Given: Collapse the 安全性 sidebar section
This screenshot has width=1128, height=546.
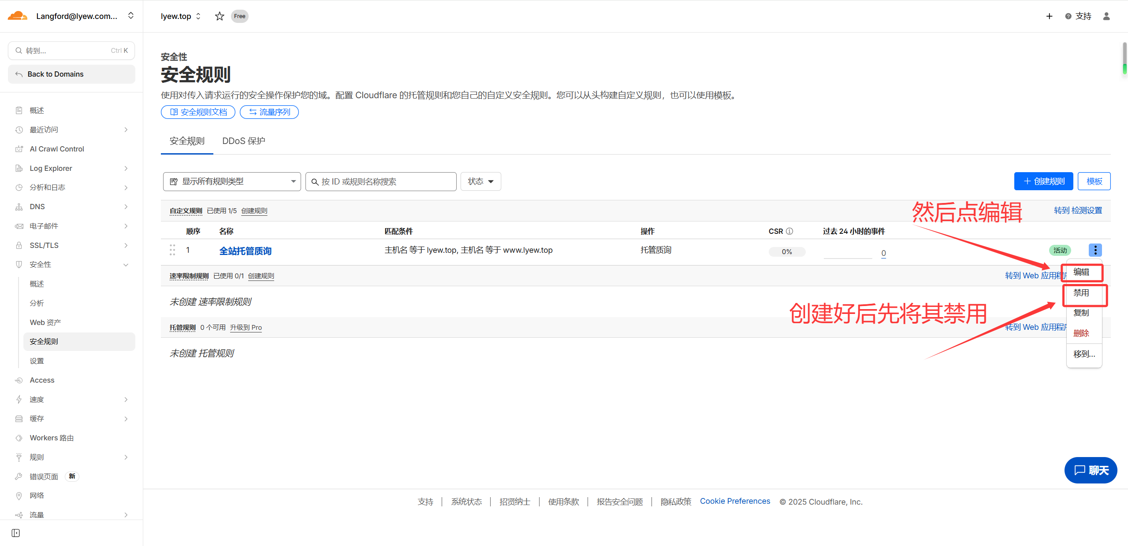Looking at the screenshot, I should (x=126, y=265).
